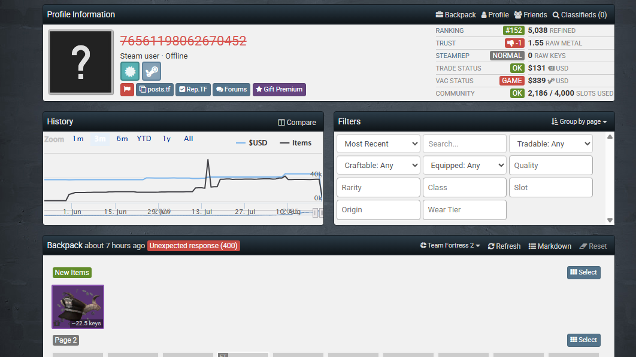
Task: Click the Rarity filter field
Action: click(x=378, y=188)
